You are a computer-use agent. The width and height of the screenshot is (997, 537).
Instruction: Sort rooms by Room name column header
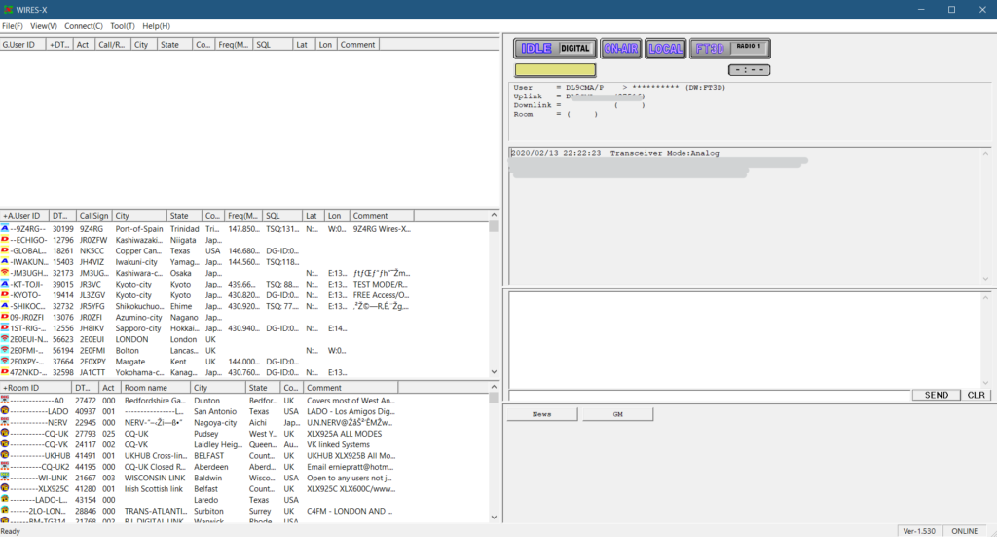click(x=156, y=388)
